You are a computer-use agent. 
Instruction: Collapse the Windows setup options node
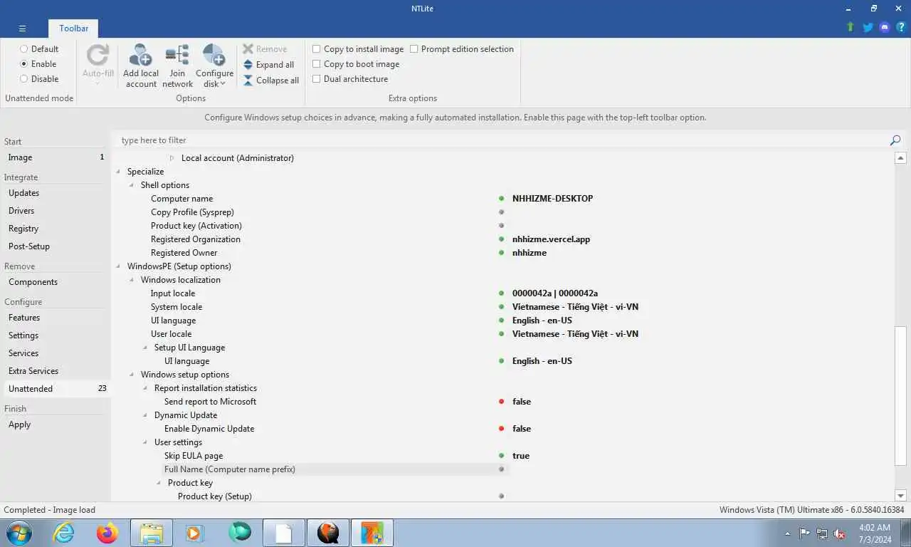132,375
